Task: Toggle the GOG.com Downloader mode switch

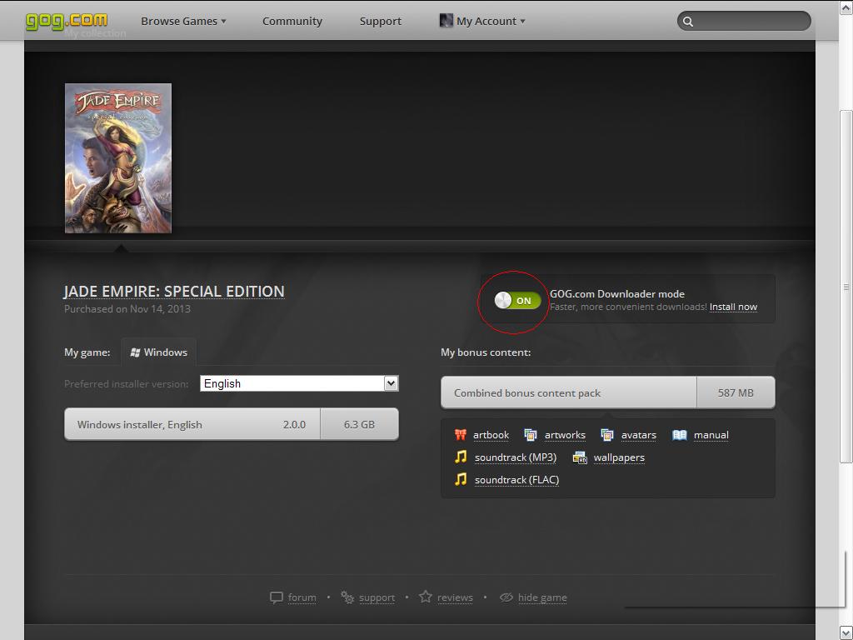Action: coord(517,300)
